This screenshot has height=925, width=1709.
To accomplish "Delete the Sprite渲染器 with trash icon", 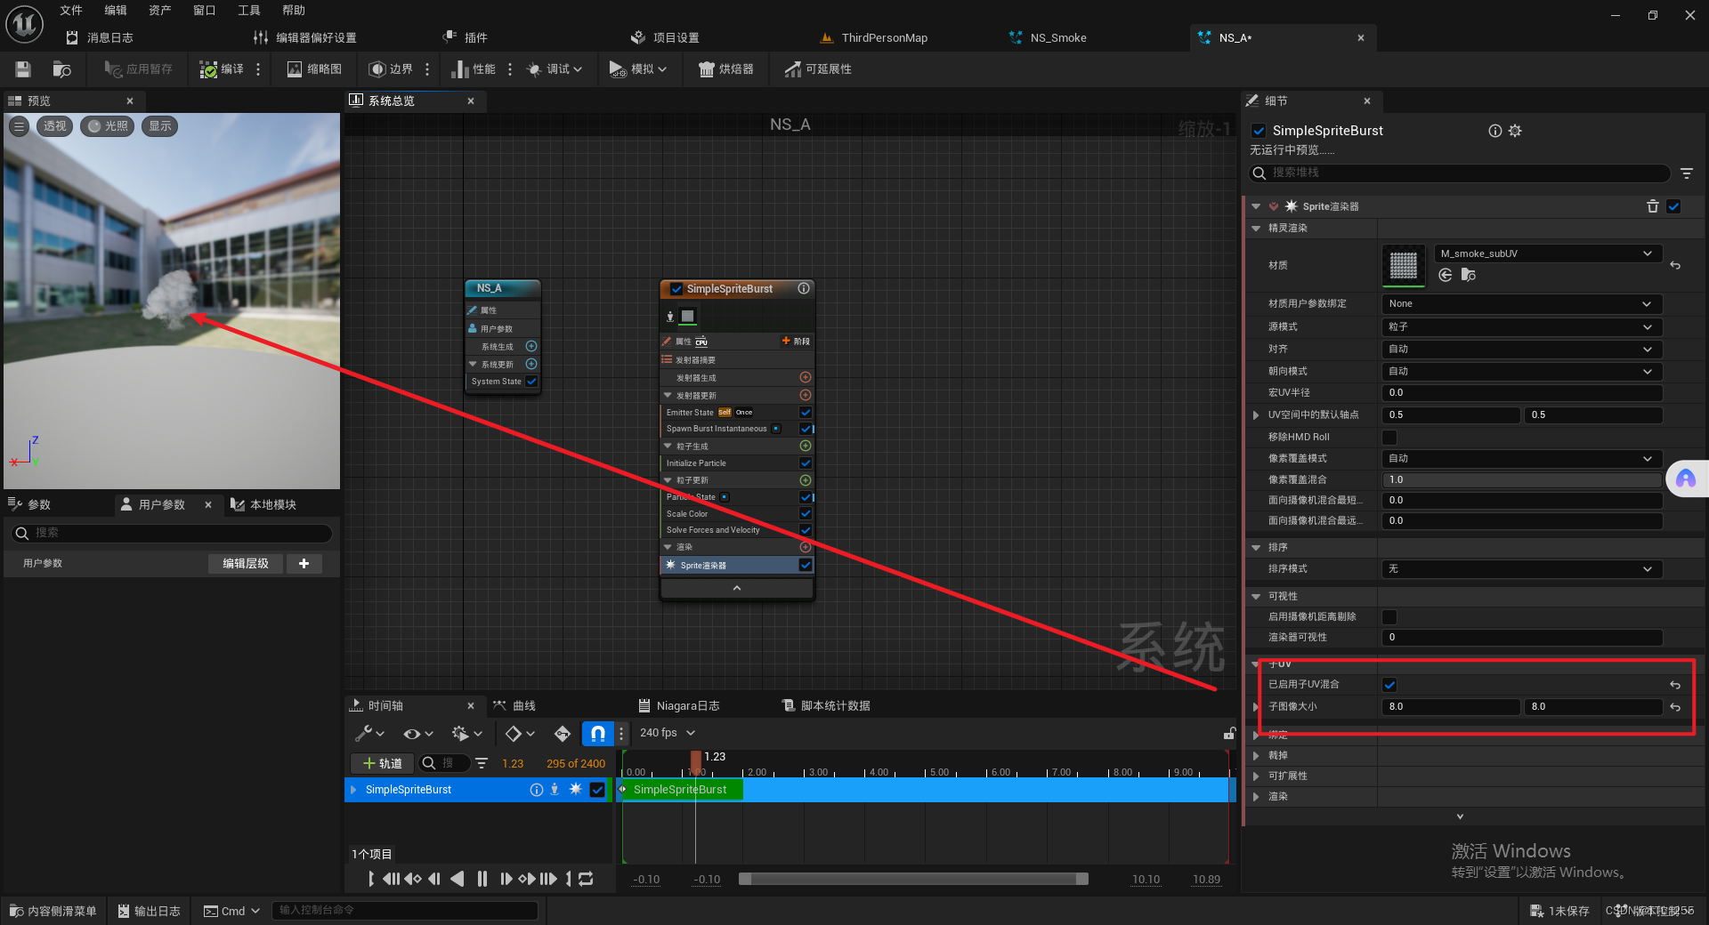I will click(1653, 206).
